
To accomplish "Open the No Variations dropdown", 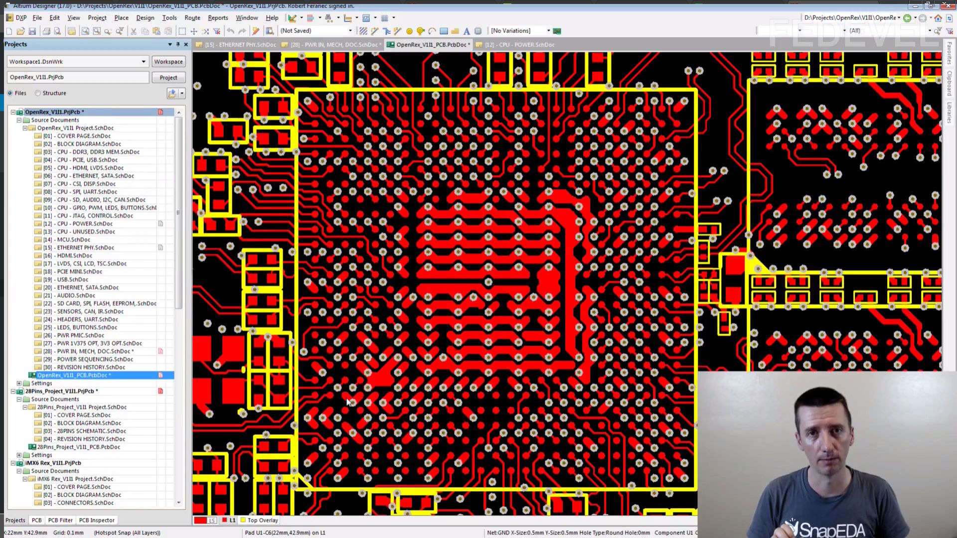I will coord(548,31).
